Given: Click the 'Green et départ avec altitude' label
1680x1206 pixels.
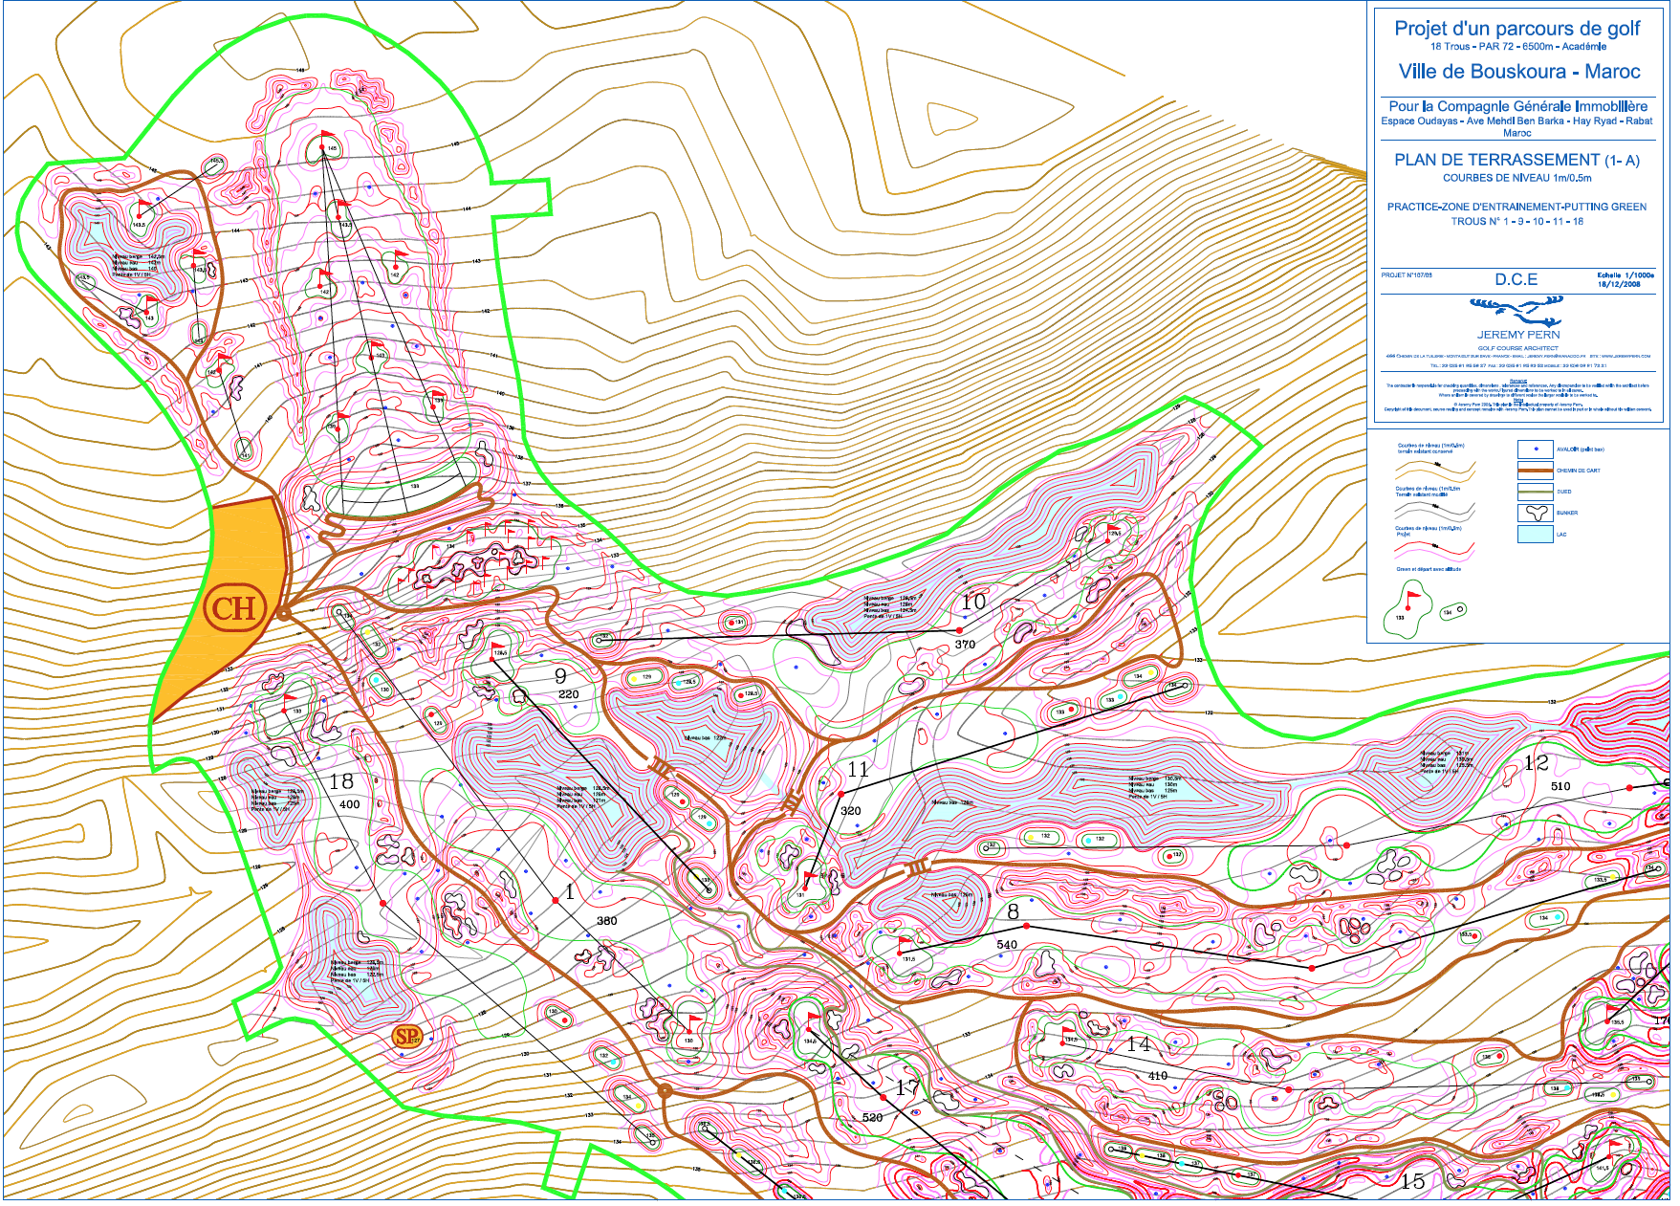Looking at the screenshot, I should point(1429,570).
